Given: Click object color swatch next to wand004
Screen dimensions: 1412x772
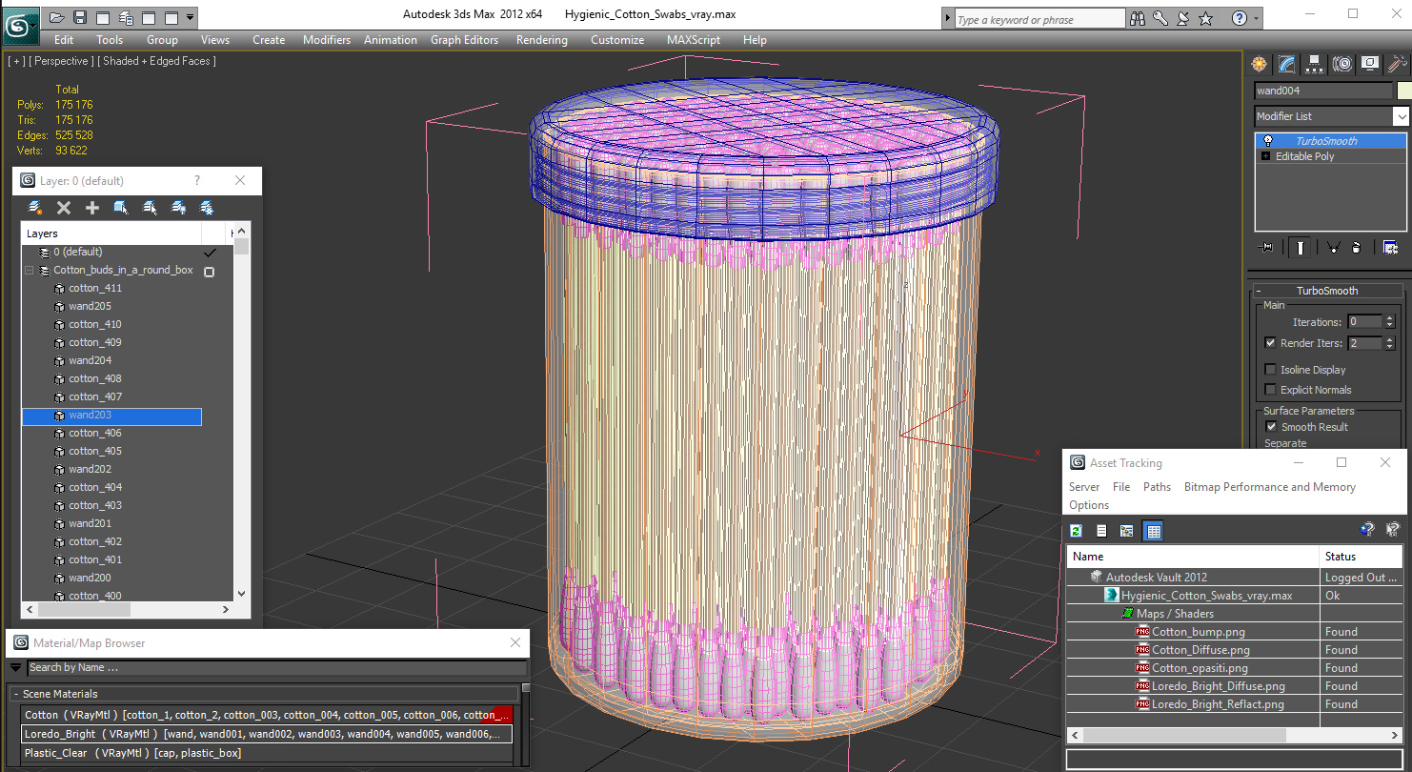Looking at the screenshot, I should [1403, 91].
